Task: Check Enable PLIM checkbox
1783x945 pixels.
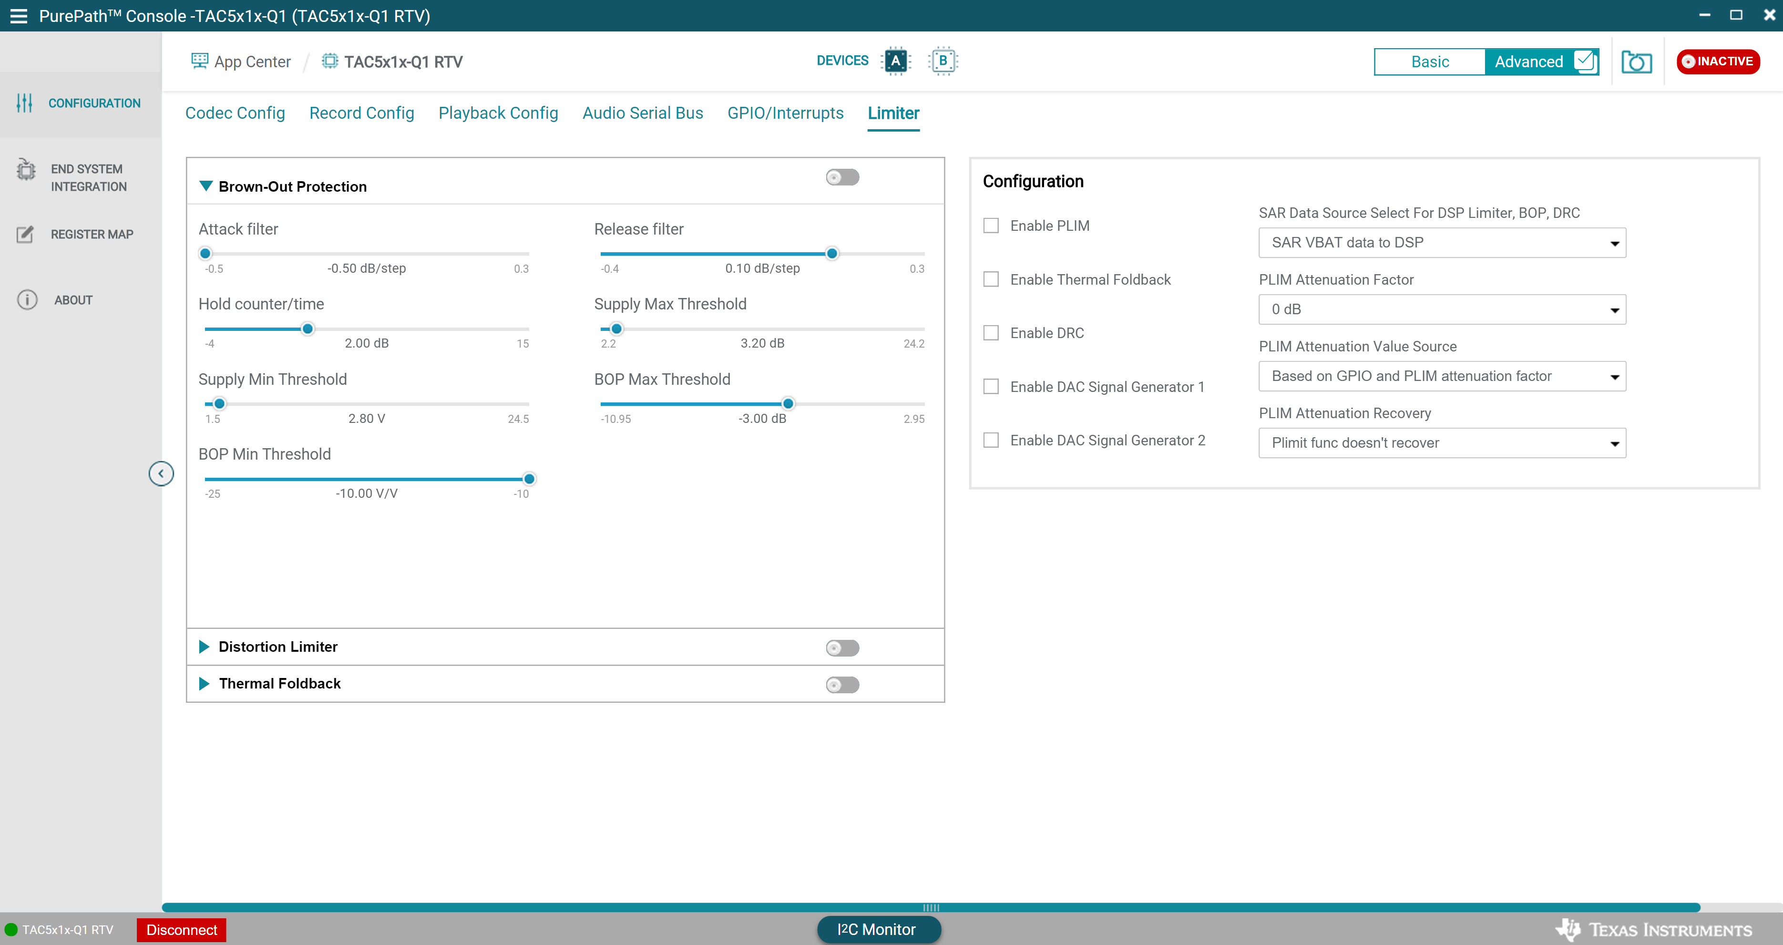Action: click(991, 226)
